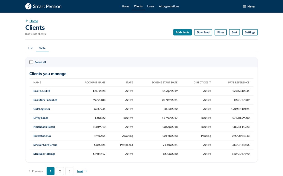Go to page 1 in pagination
The image size is (283, 176).
(50, 171)
